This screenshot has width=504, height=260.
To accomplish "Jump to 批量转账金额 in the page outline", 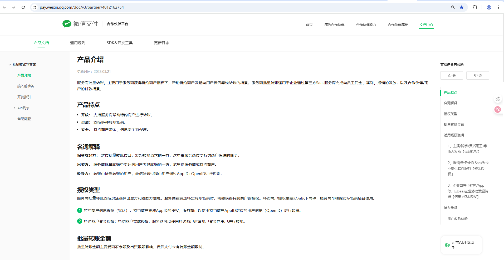I will (x=454, y=124).
